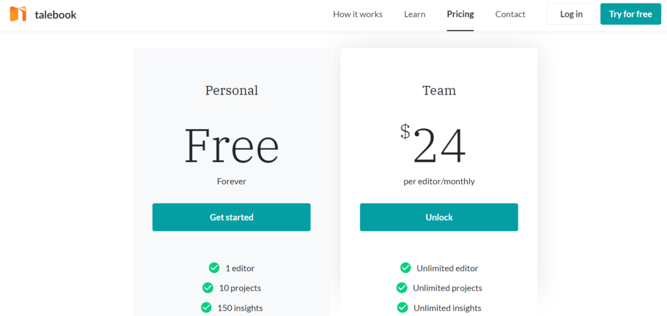Click the Personal plan heading
The height and width of the screenshot is (316, 667).
tap(231, 90)
